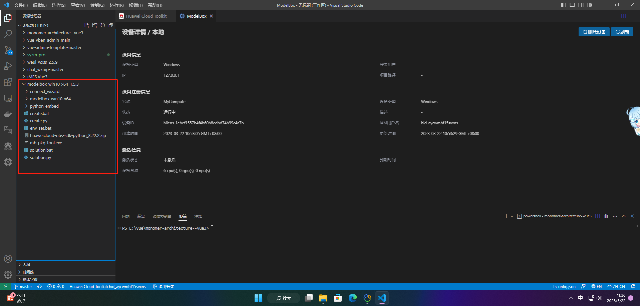The height and width of the screenshot is (306, 640).
Task: Toggle primary sidebar layout button
Action: tap(564, 5)
